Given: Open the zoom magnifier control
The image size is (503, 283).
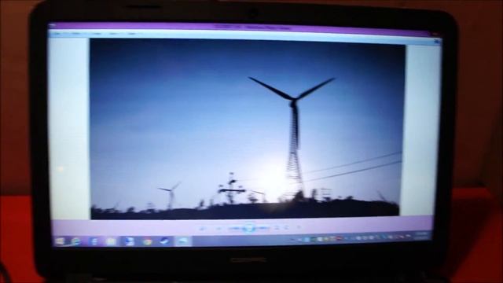Looking at the screenshot, I should point(203,228).
